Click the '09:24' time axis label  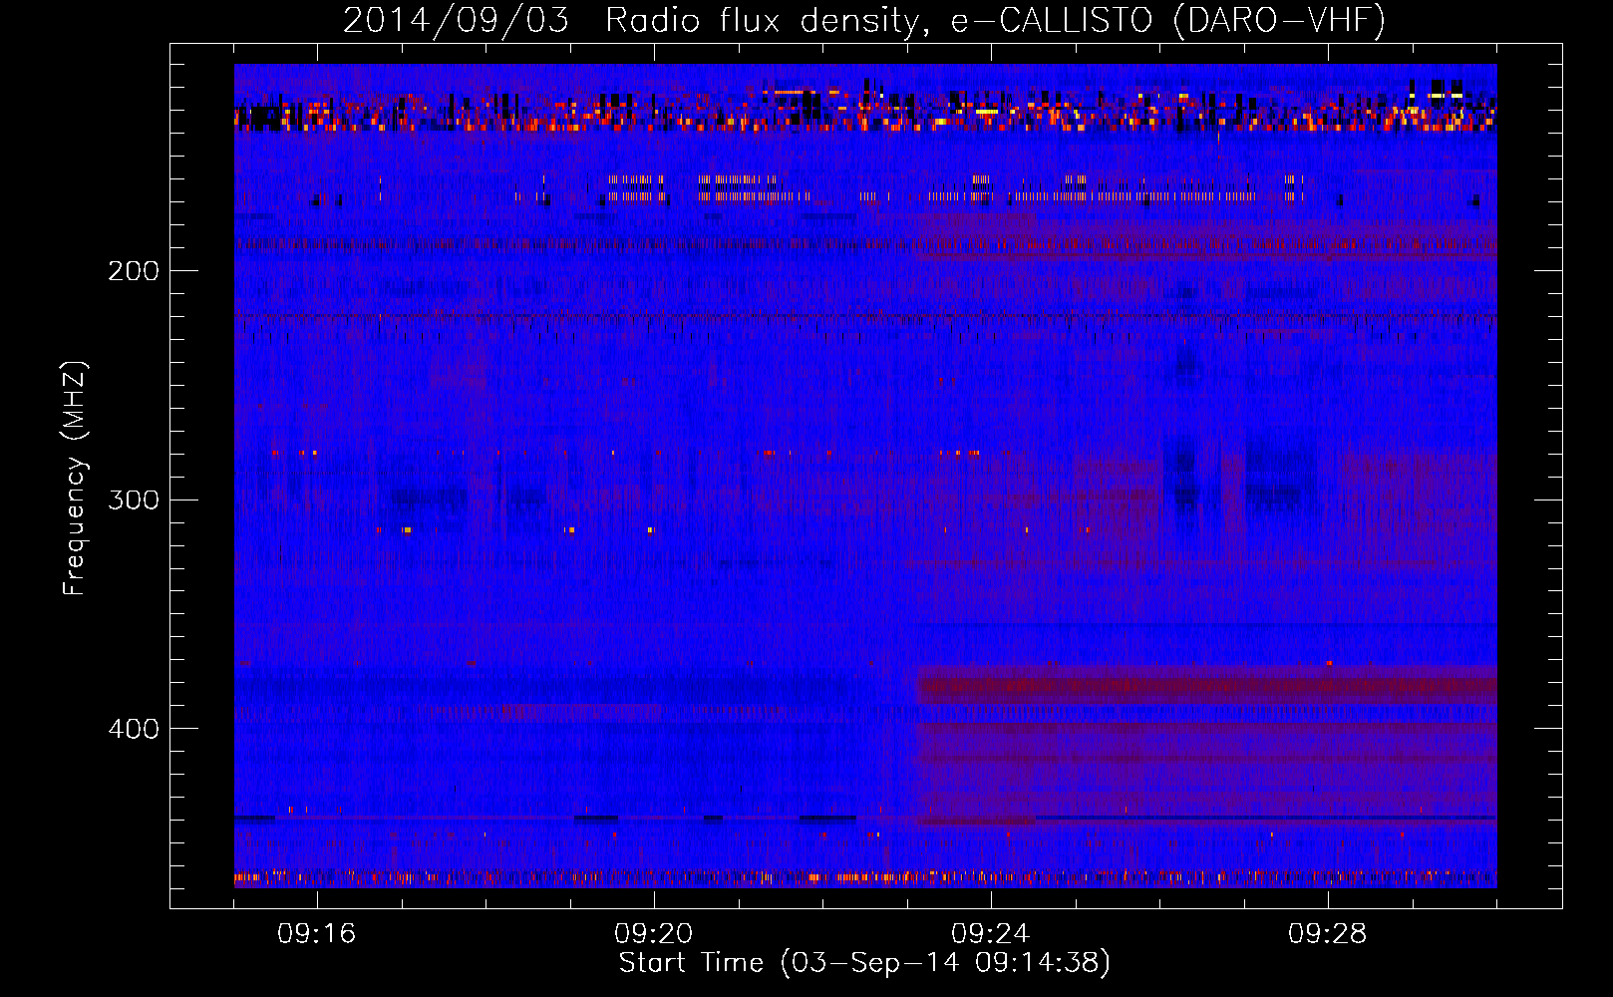(x=991, y=934)
